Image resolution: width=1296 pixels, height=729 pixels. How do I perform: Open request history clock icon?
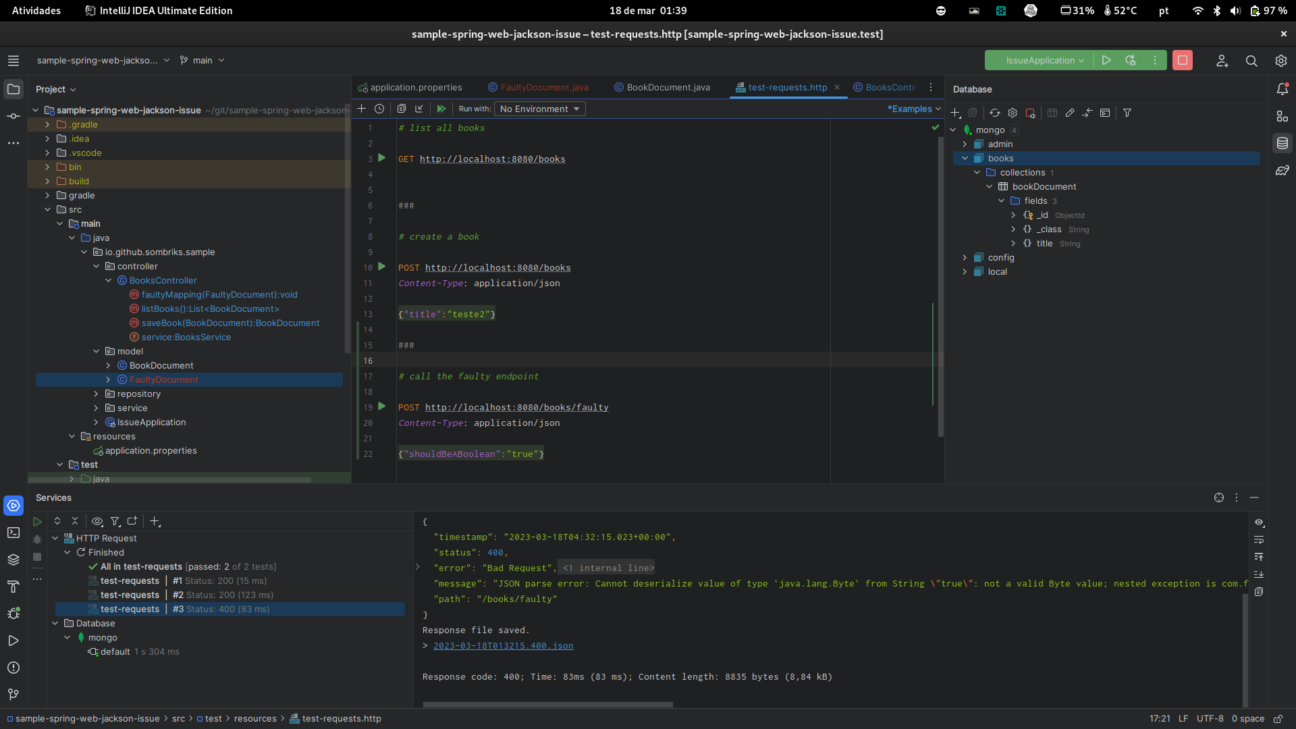click(379, 109)
